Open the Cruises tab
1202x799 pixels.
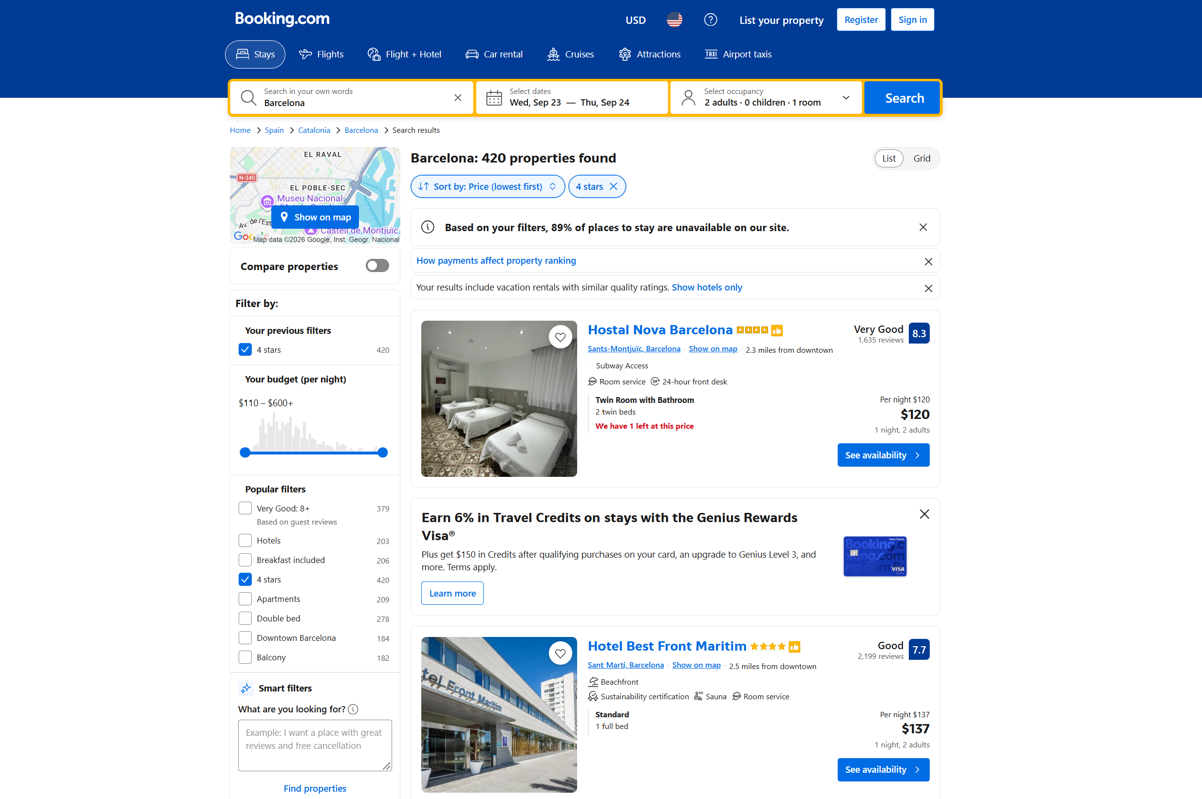coord(570,54)
